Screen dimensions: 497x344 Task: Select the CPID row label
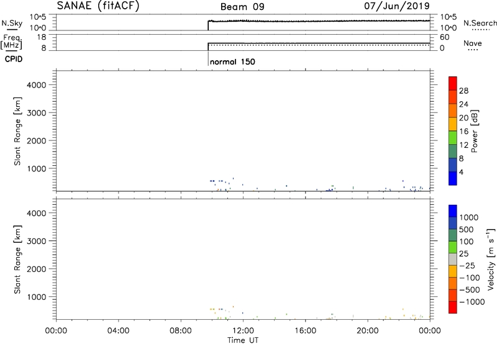pyautogui.click(x=14, y=59)
